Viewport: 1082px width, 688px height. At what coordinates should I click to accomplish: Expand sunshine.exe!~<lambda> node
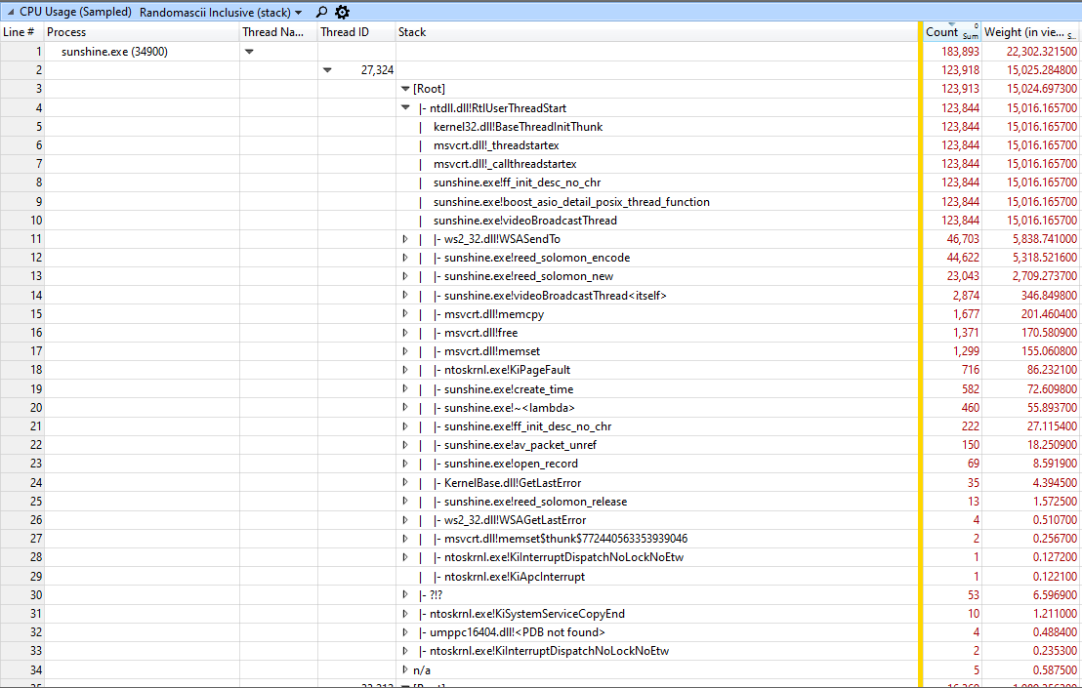405,407
